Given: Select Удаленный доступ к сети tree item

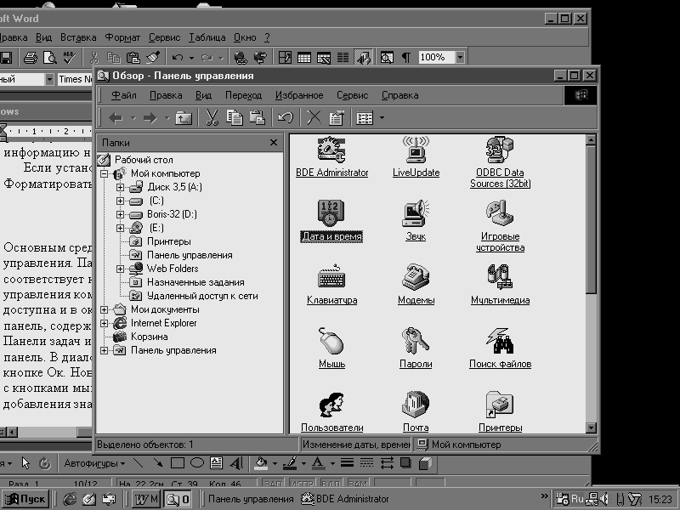Looking at the screenshot, I should click(x=202, y=296).
